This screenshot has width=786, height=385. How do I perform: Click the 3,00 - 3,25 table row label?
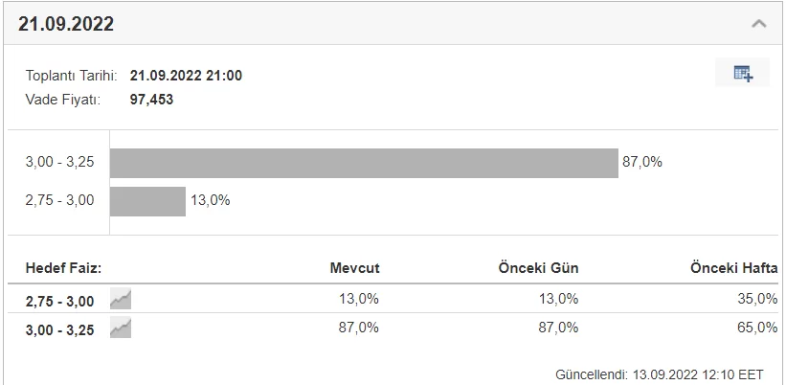pos(60,329)
